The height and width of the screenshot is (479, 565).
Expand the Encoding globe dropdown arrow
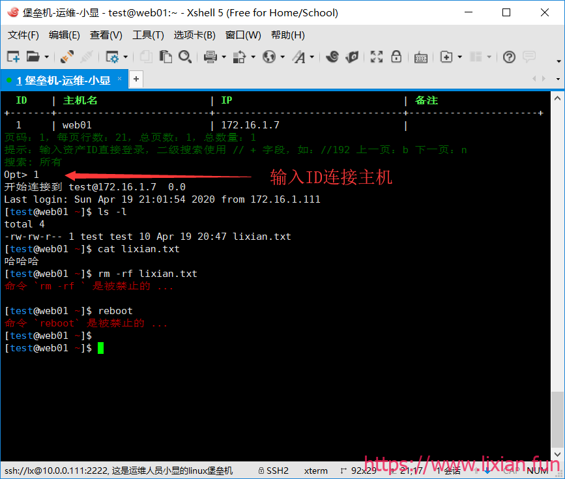pos(283,57)
